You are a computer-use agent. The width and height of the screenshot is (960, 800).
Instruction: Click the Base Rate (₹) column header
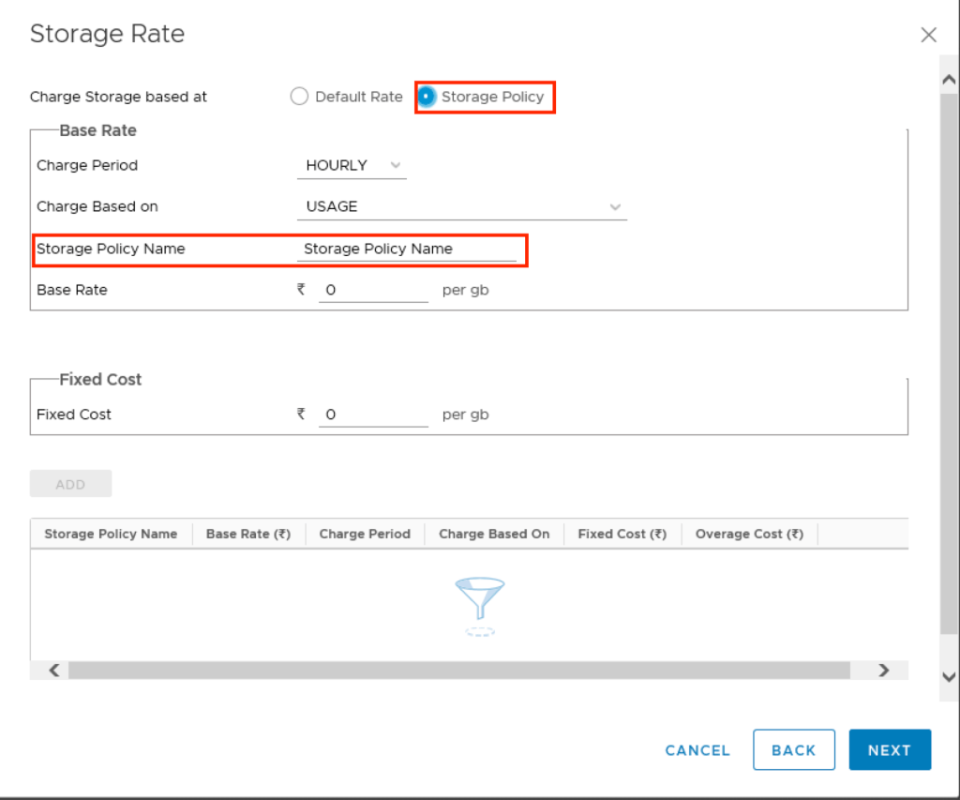click(248, 535)
